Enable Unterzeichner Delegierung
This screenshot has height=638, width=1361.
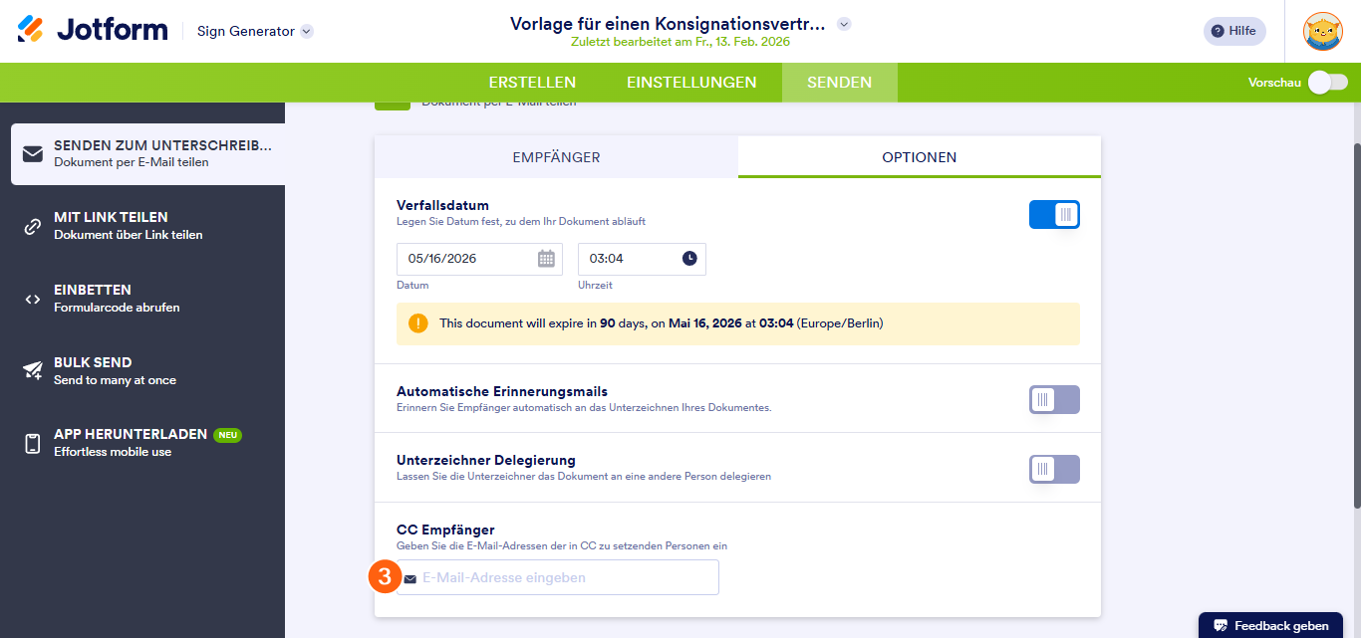1053,468
